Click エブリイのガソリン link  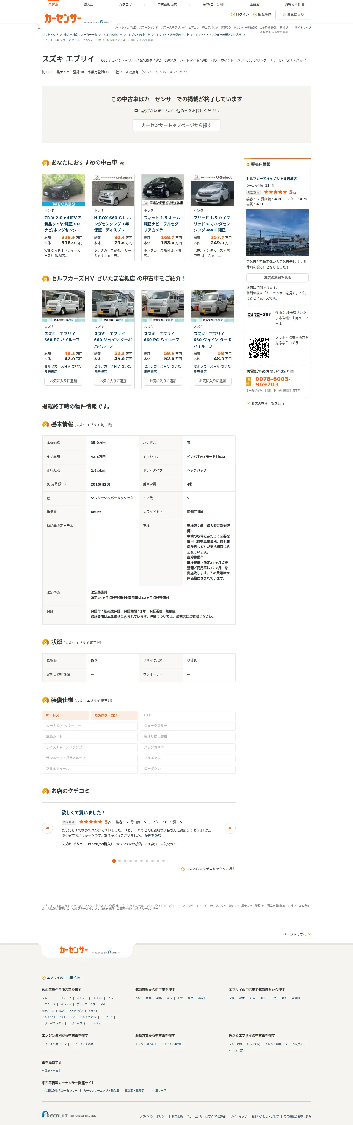click(54, 1044)
